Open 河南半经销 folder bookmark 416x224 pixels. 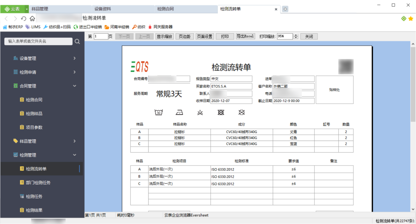[x=117, y=27]
